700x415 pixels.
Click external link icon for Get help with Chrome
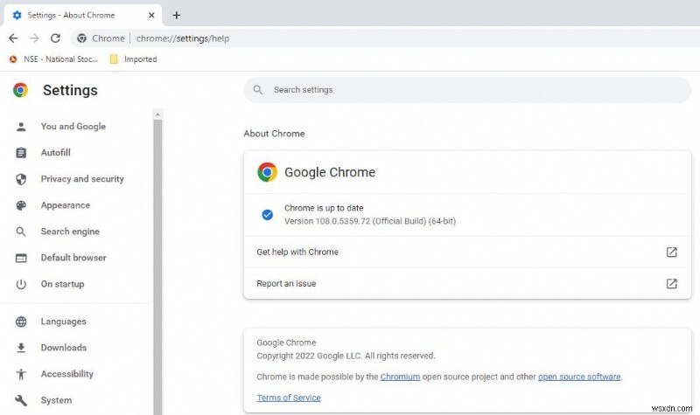[x=671, y=252]
